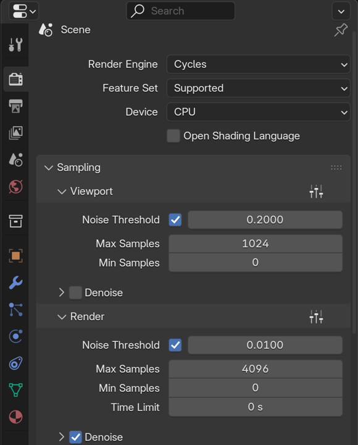Collapse the Render subpanel
The image size is (358, 445).
(x=62, y=317)
